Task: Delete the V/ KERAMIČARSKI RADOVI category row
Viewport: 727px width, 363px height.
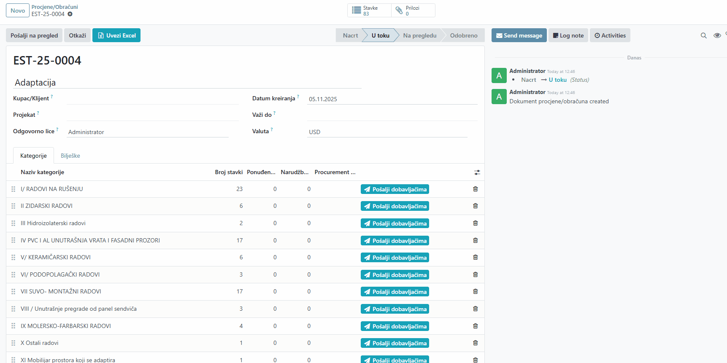Action: [x=475, y=258]
